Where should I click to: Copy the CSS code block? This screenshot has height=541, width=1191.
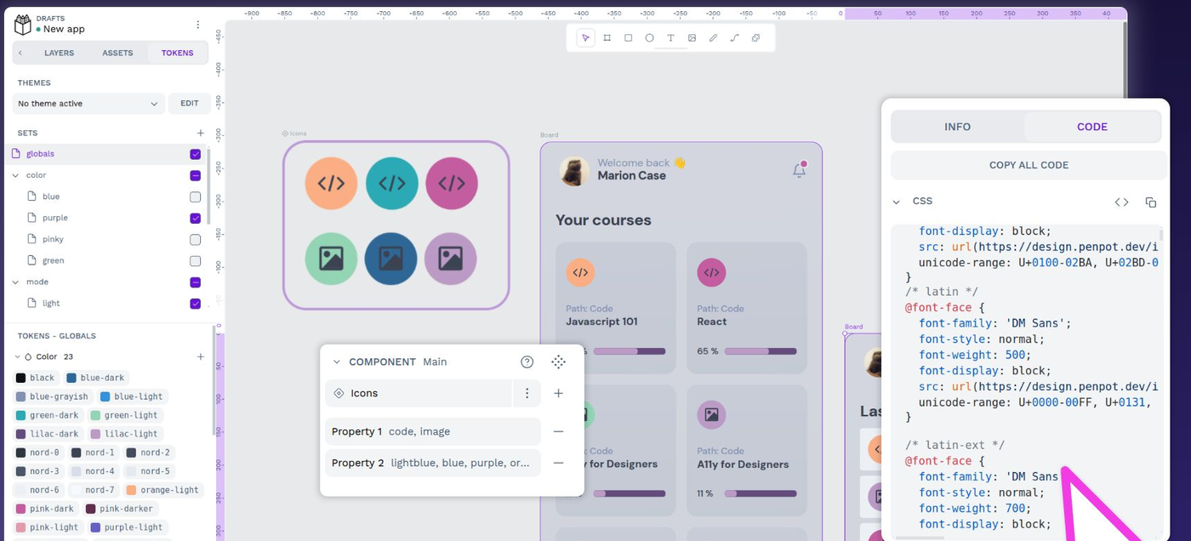click(x=1151, y=202)
